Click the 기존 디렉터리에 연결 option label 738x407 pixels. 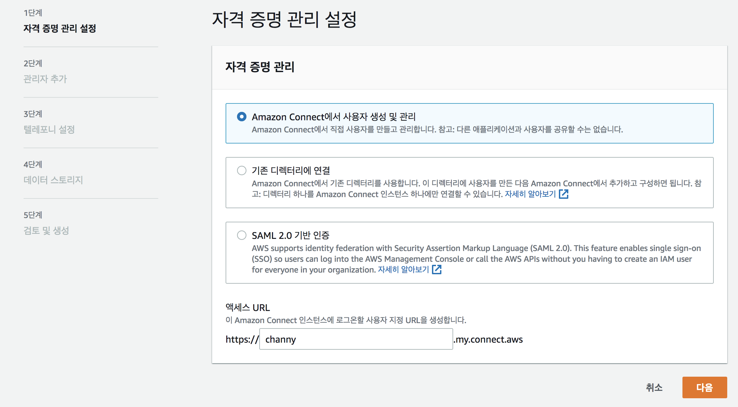291,170
